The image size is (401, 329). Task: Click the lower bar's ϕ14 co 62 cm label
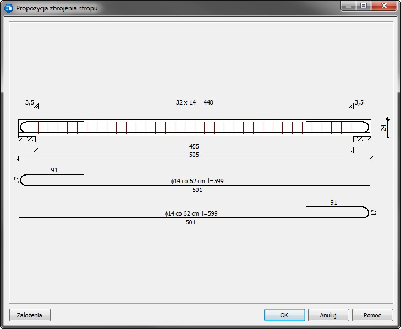click(190, 213)
